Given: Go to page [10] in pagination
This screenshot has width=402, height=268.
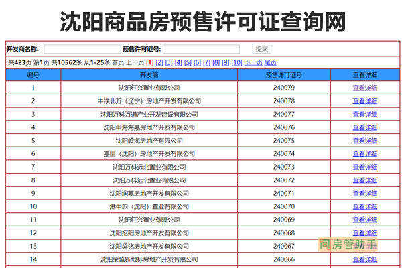Looking at the screenshot, I should point(237,62).
